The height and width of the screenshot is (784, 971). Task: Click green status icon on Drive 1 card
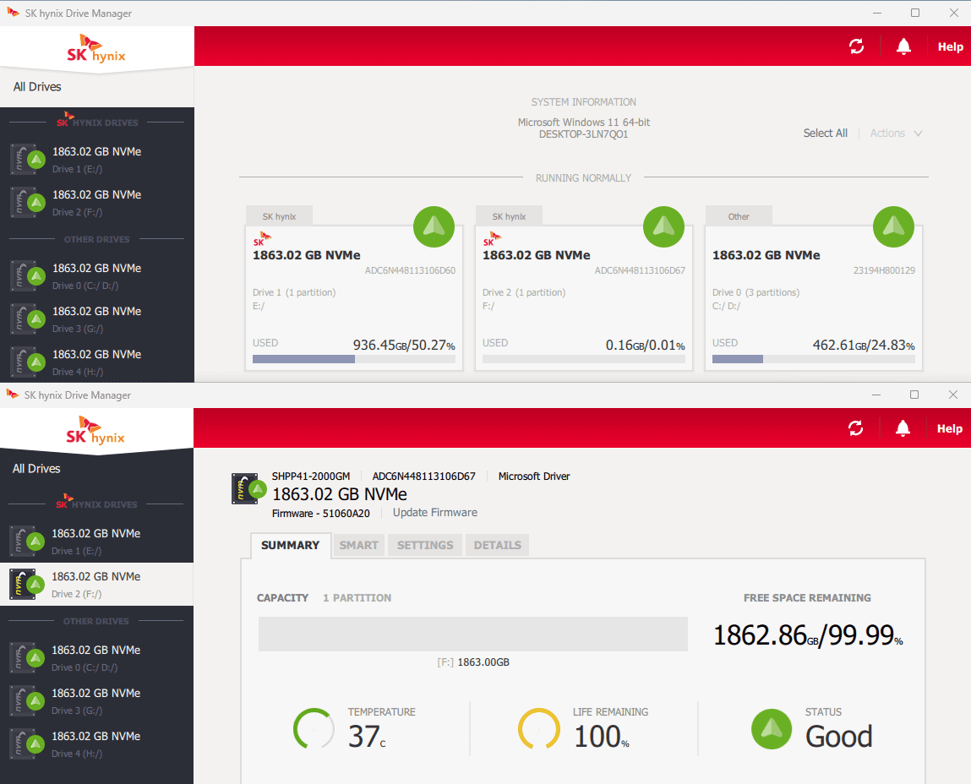tap(434, 226)
